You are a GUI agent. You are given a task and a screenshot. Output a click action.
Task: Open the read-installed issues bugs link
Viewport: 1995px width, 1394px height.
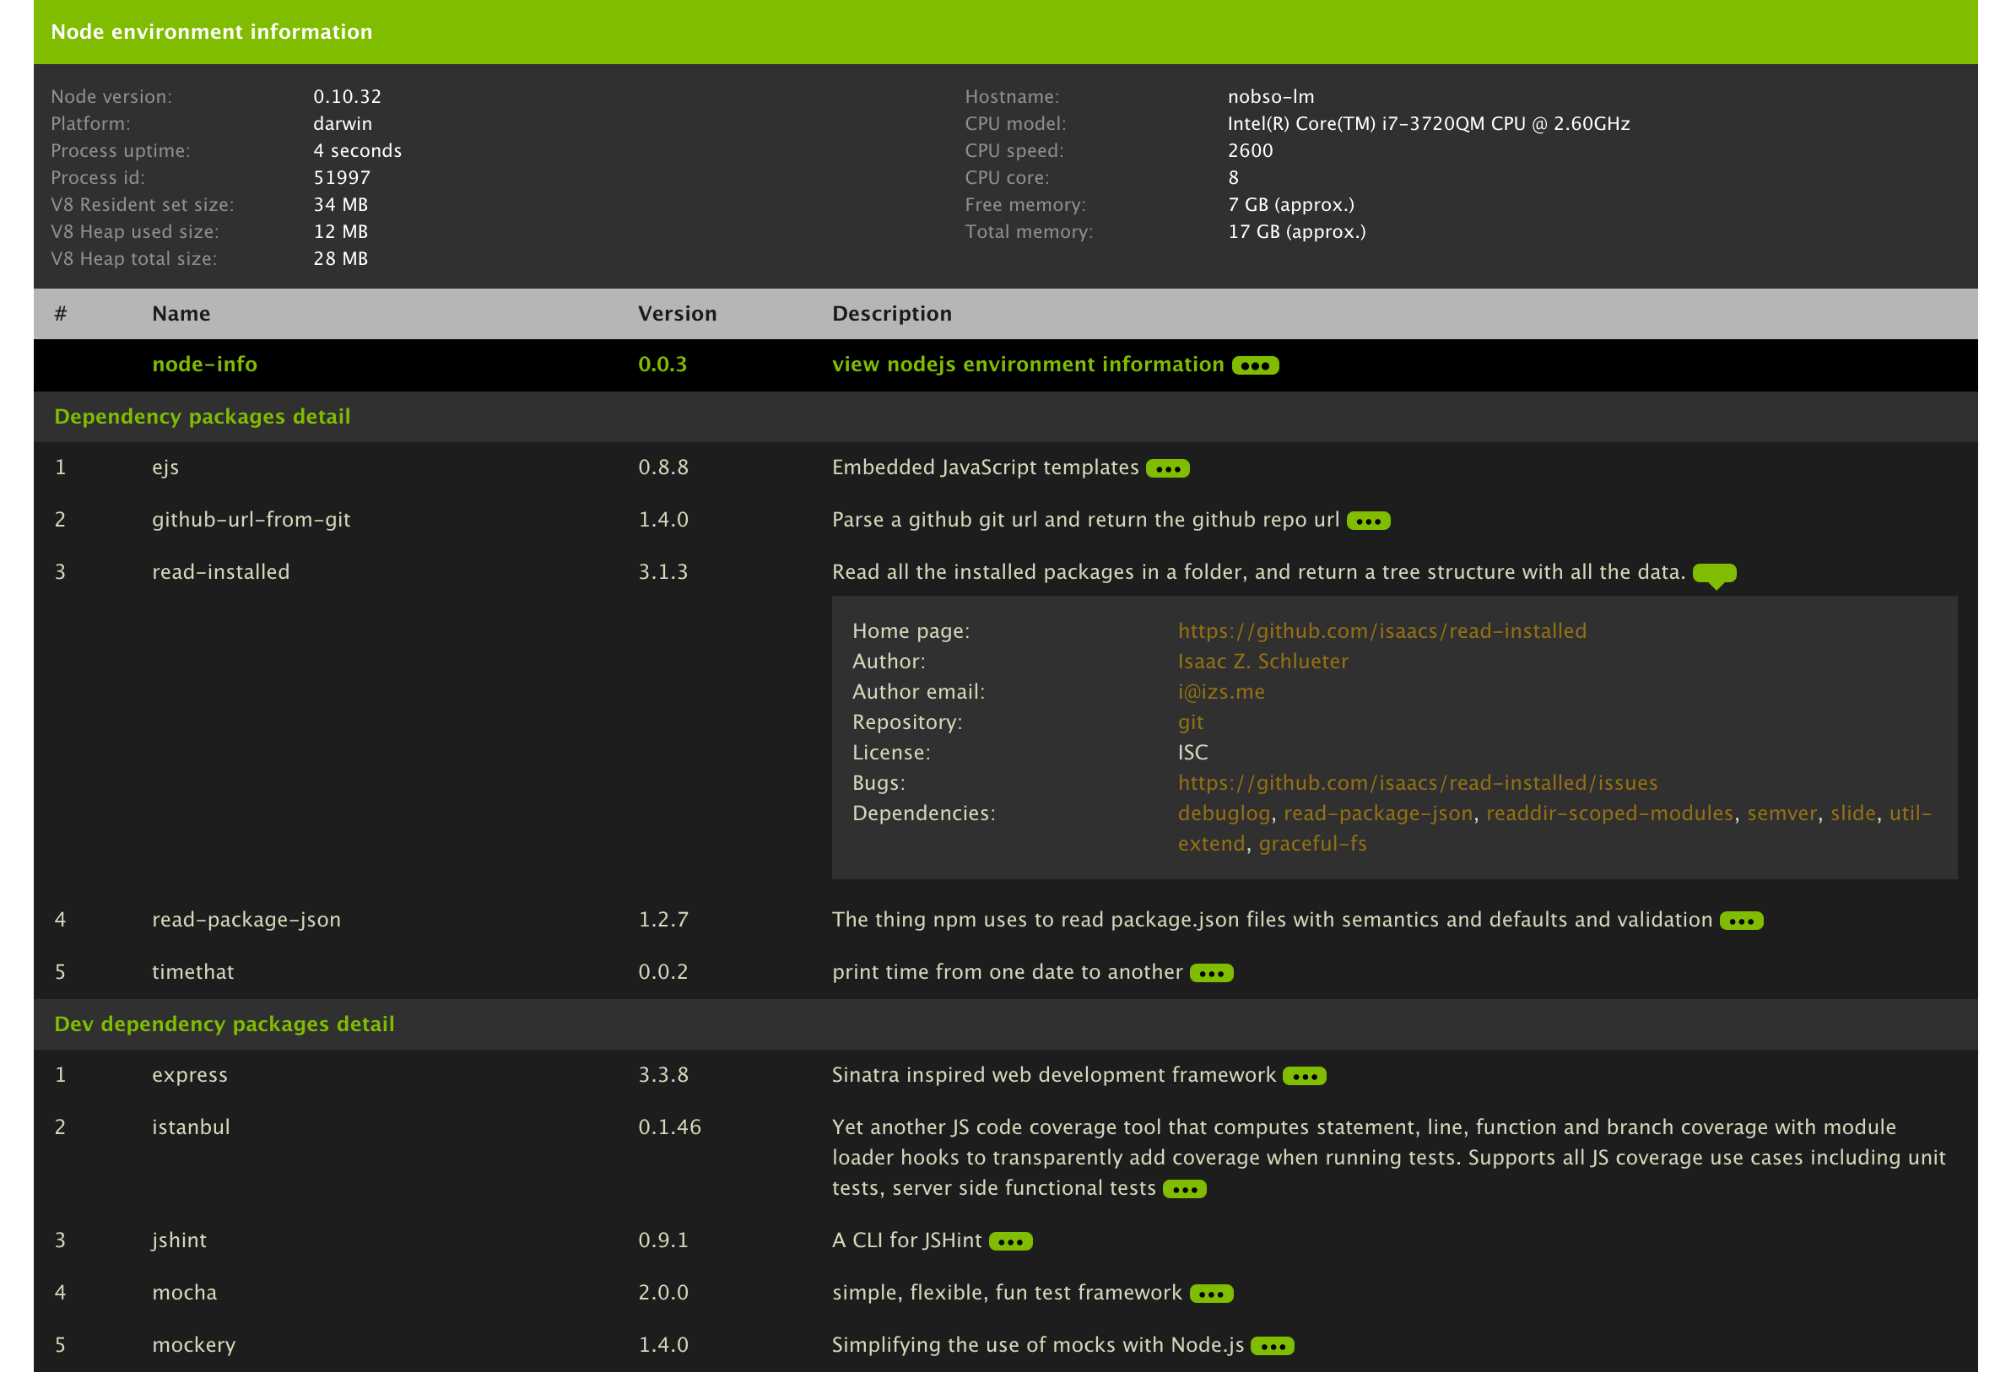coord(1416,783)
